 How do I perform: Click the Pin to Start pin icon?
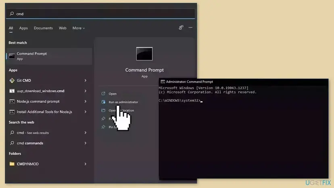(x=103, y=119)
